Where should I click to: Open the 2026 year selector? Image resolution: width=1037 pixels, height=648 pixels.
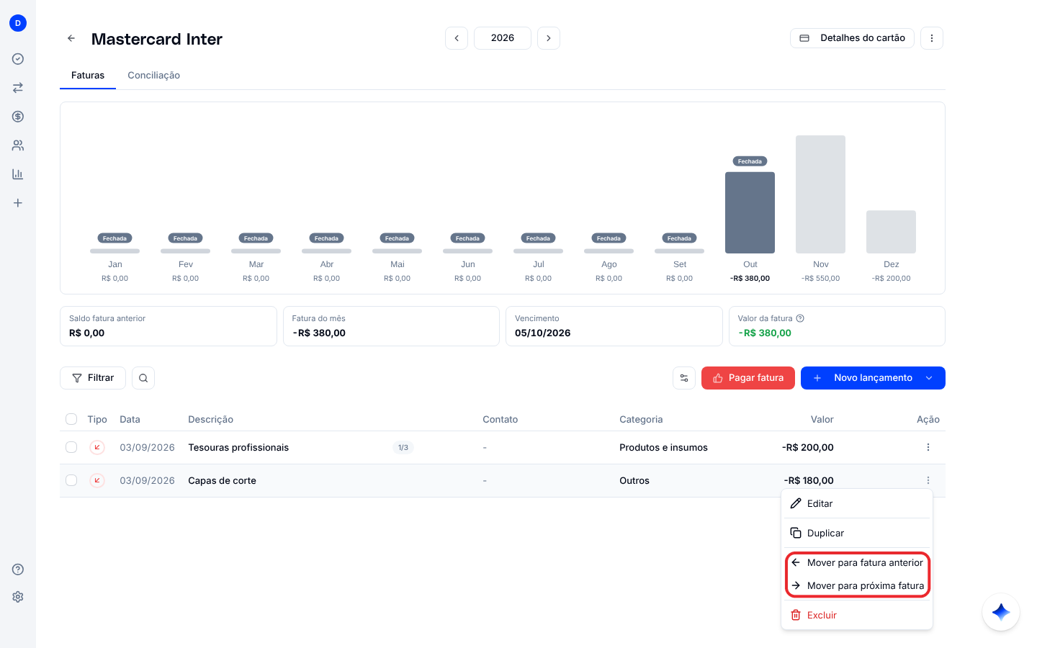coord(503,38)
